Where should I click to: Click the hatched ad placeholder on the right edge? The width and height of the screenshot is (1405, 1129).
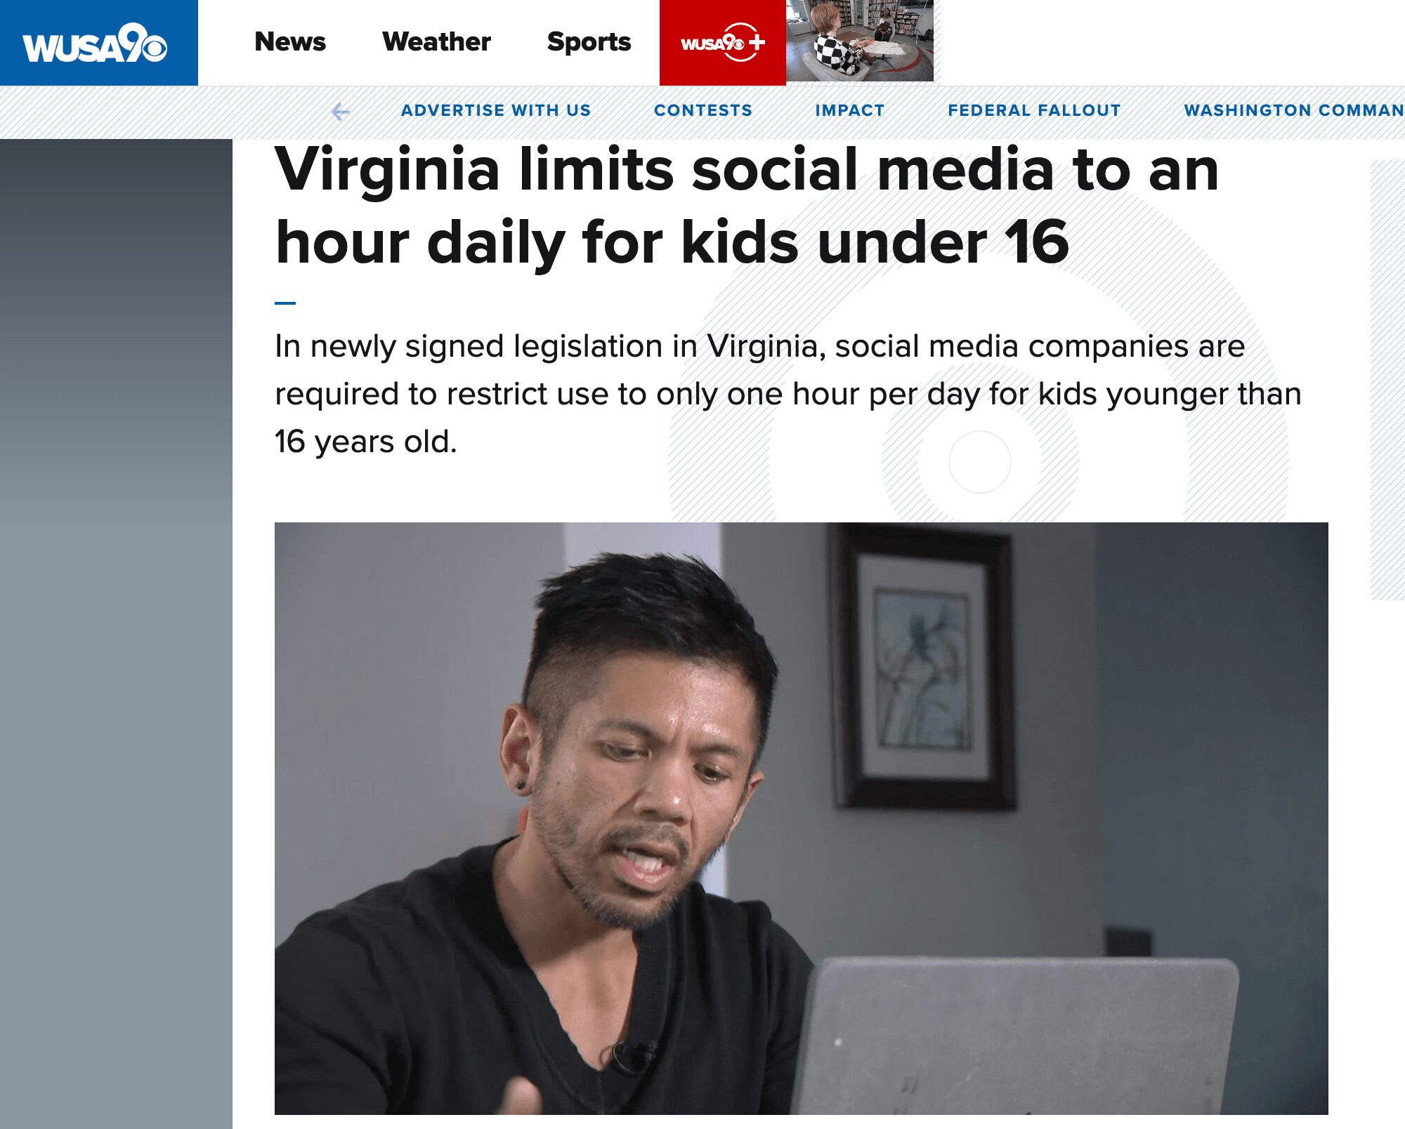(x=1387, y=379)
